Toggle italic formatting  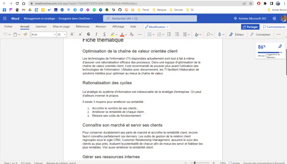(x=96, y=34)
